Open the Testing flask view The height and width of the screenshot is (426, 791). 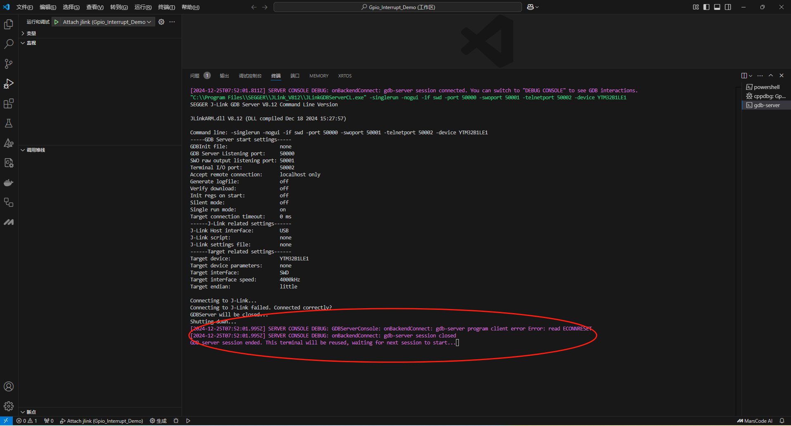(9, 123)
